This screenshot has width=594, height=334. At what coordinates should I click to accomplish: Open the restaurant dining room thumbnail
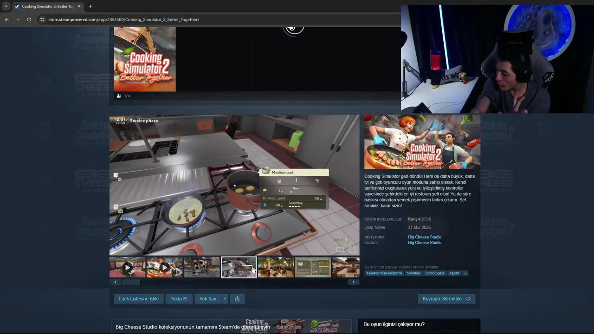point(276,268)
